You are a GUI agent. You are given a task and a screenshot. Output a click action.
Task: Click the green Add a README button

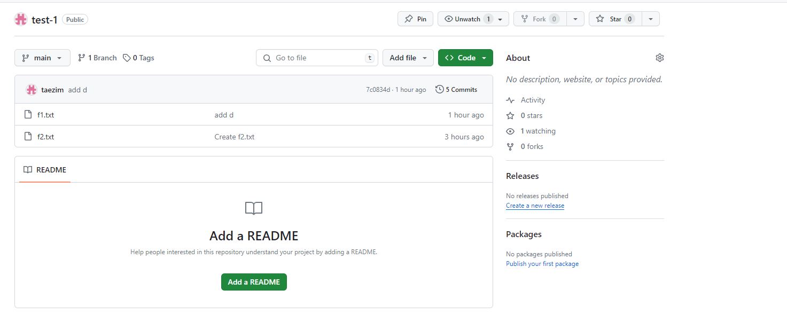tap(254, 282)
